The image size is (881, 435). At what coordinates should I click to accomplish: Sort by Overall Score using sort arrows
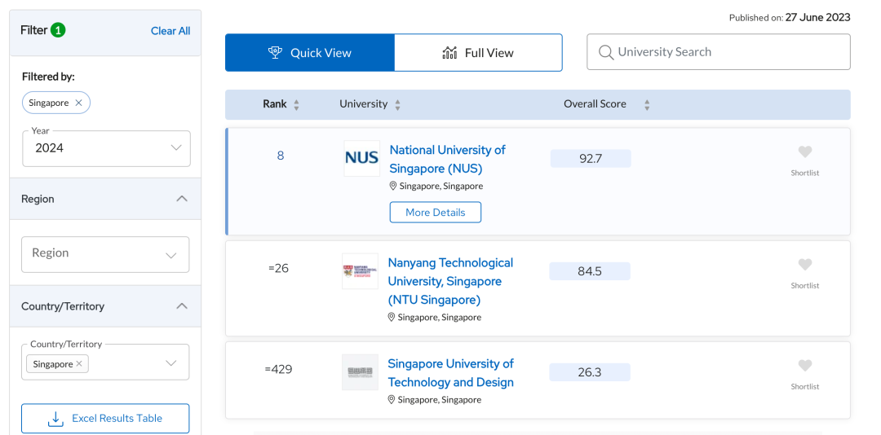pyautogui.click(x=647, y=104)
